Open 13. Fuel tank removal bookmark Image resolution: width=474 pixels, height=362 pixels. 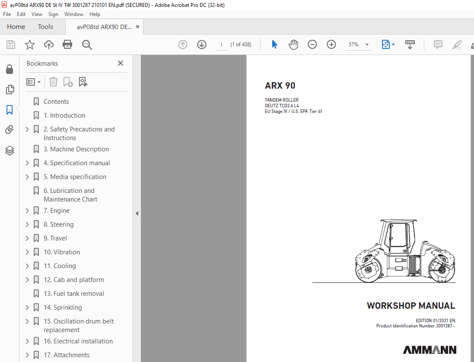74,294
